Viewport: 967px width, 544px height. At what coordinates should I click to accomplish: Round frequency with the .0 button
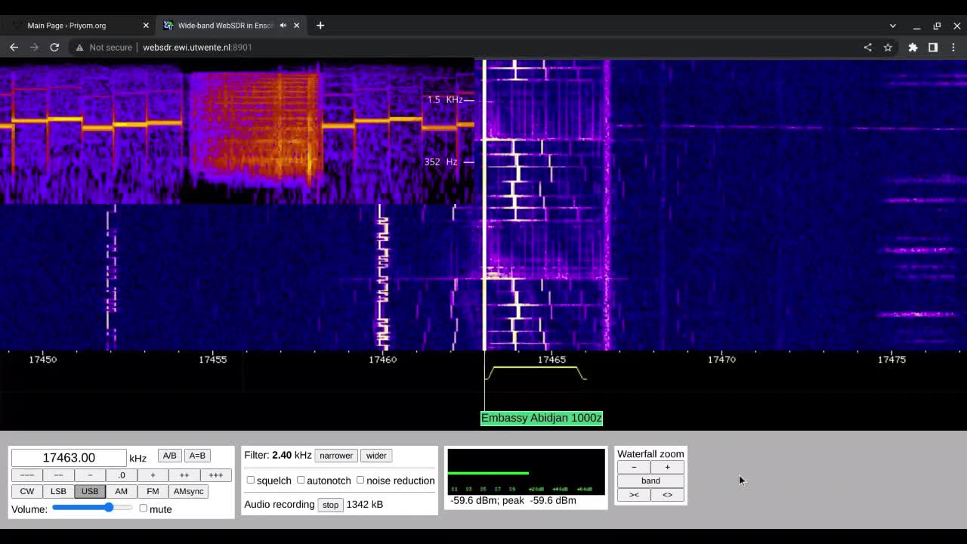click(x=121, y=475)
